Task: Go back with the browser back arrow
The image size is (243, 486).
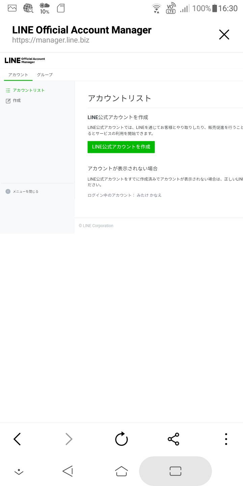Action: [x=17, y=439]
